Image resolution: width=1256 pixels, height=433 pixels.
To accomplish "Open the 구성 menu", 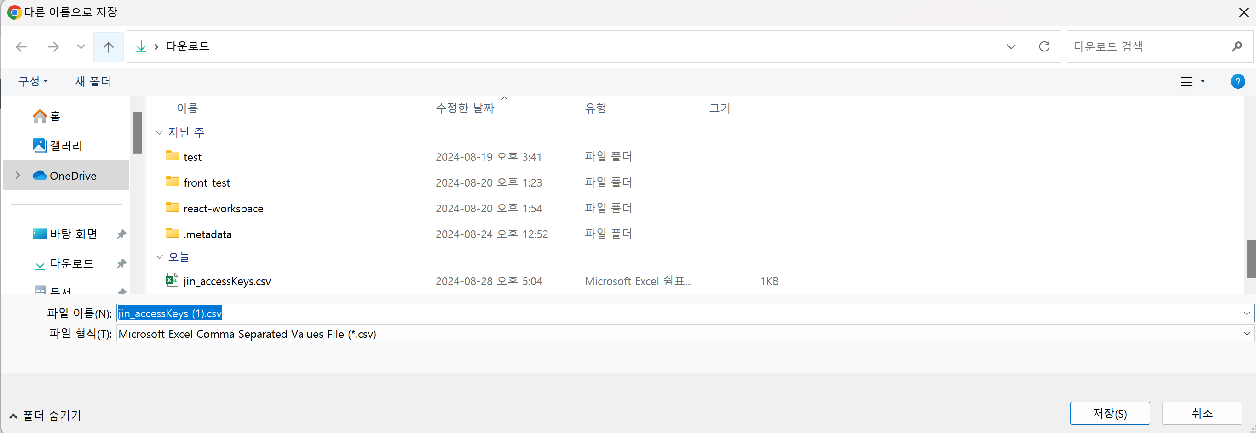I will tap(33, 81).
